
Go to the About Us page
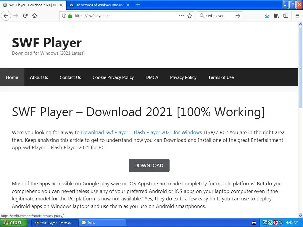[39, 77]
